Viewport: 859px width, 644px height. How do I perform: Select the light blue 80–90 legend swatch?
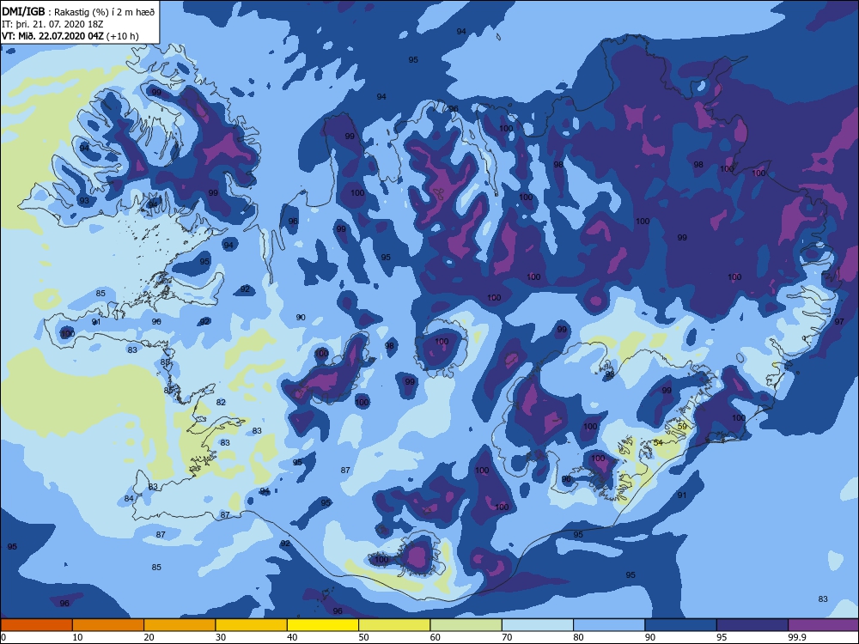coord(609,625)
